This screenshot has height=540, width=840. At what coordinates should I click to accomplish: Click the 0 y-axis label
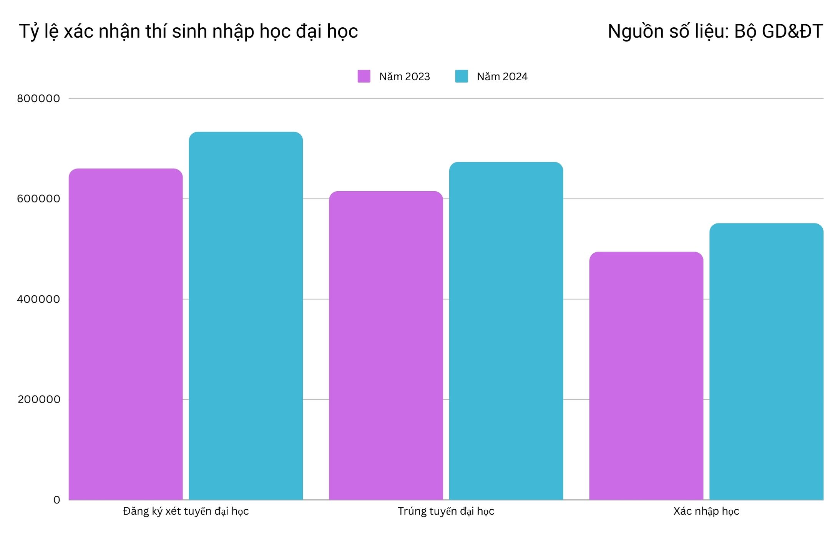[x=56, y=500]
